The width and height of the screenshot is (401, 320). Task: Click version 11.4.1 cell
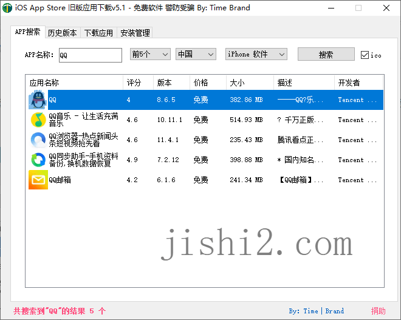168,140
